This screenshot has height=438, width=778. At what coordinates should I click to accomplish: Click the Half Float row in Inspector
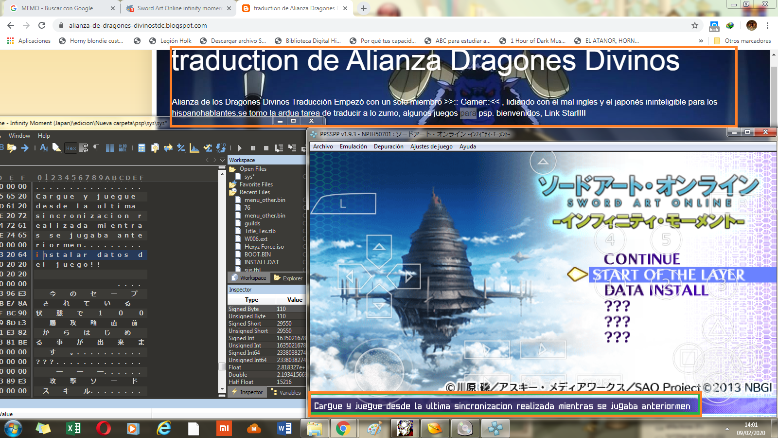[x=266, y=382]
